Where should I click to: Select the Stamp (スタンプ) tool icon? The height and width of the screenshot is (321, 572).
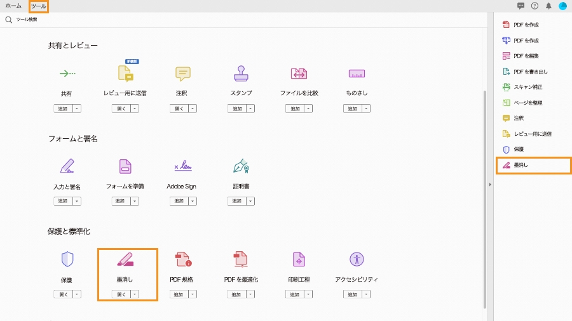point(241,73)
